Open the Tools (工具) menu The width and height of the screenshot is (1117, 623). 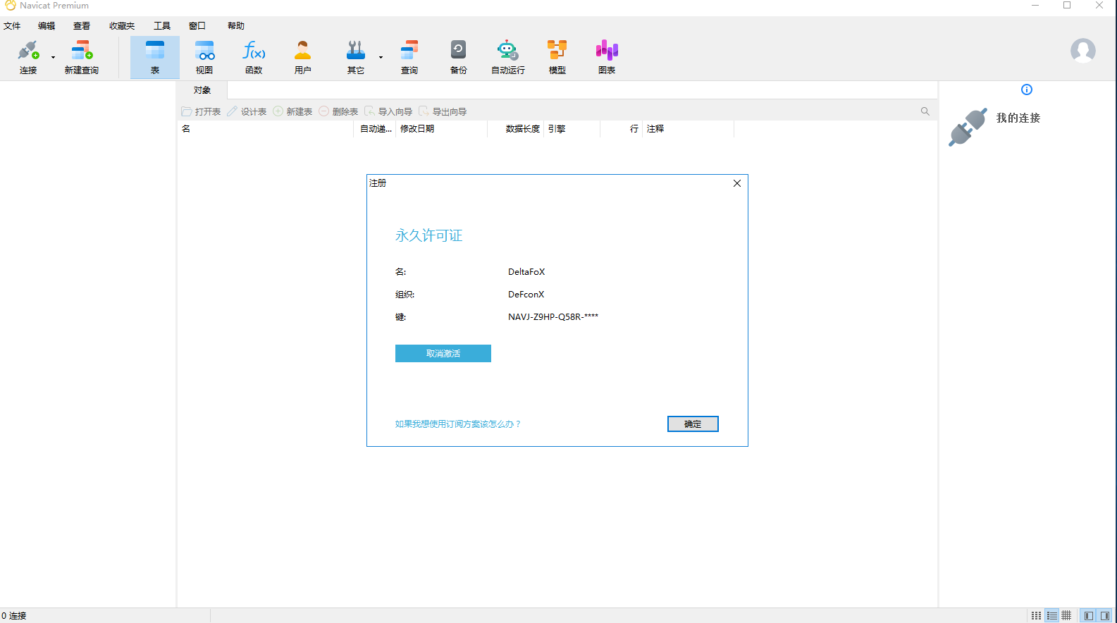coord(162,26)
